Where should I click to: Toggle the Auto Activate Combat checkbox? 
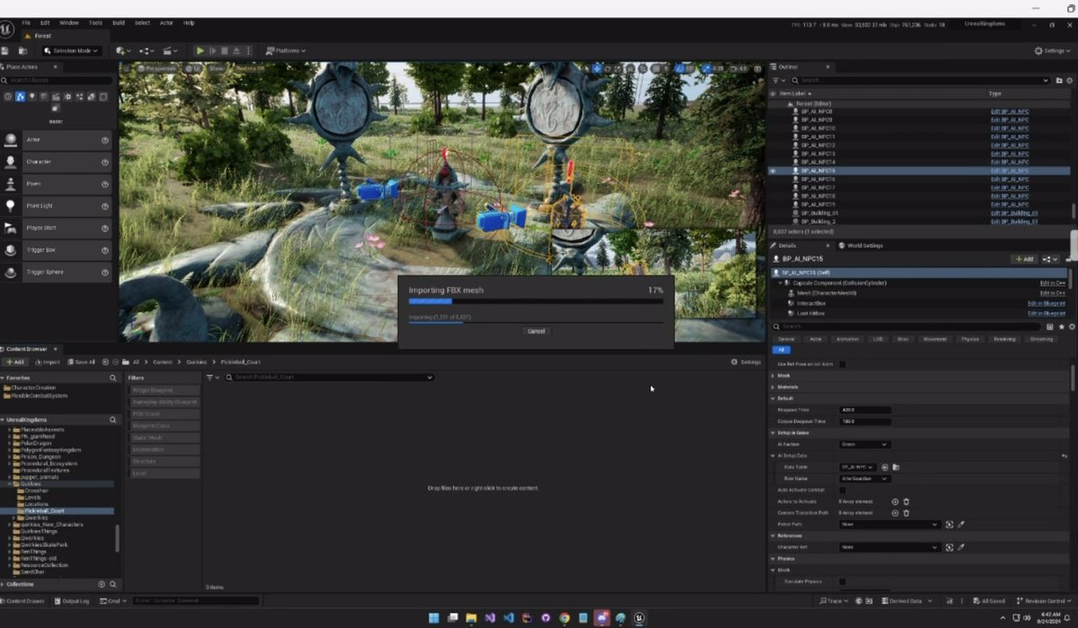[x=842, y=490]
